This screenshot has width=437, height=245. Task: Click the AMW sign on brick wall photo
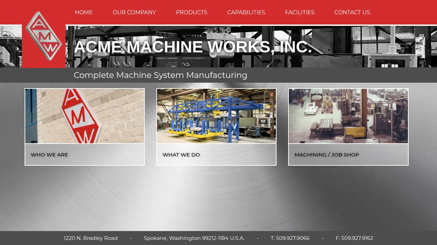pos(85,116)
